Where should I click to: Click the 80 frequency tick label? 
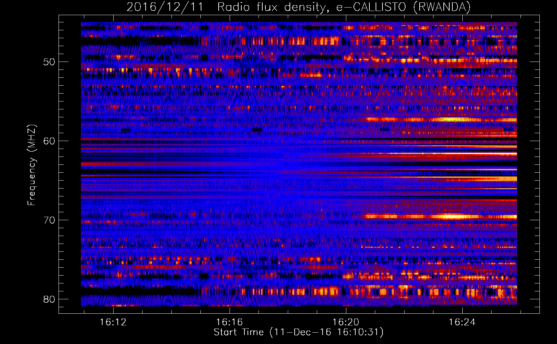point(49,299)
